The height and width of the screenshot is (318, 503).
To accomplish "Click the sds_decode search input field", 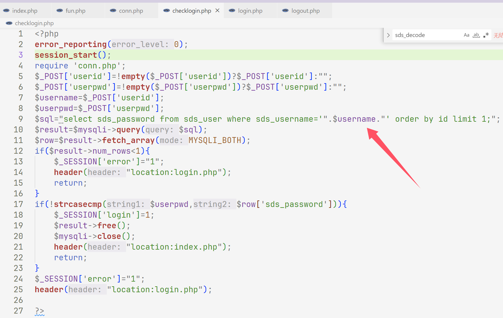I will coord(427,35).
